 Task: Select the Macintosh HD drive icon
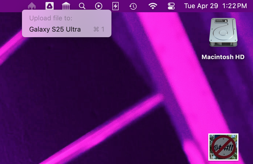[x=223, y=32]
